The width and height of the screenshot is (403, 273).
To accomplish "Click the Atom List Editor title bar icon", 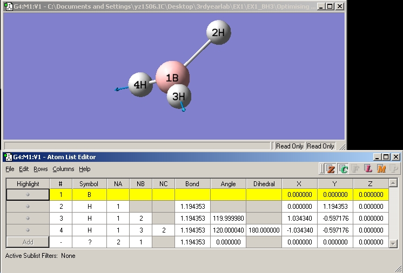I will tap(8, 157).
